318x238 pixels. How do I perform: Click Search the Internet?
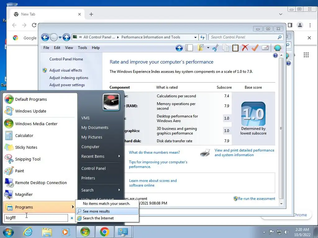[107, 218]
